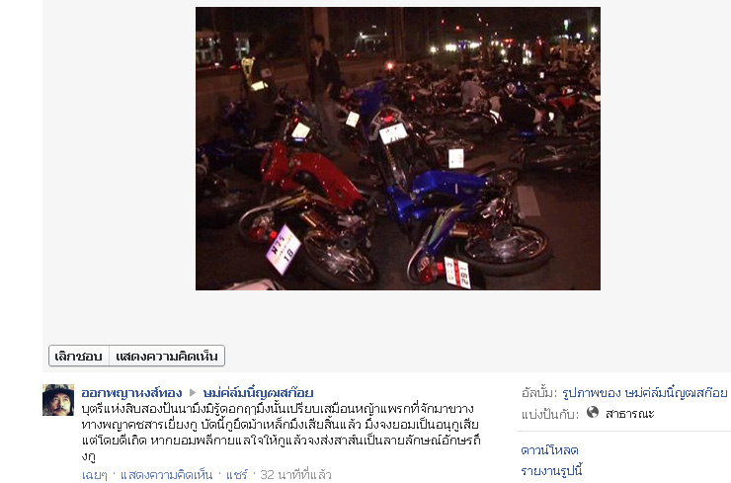The width and height of the screenshot is (731, 483).
Task: Click the เฉยๆ link below the post
Action: point(94,475)
